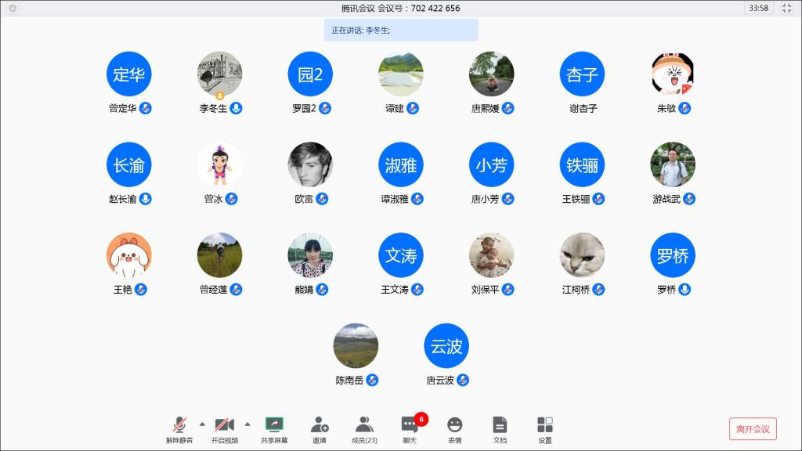Viewport: 802px width, 451px height.
Task: Click 唐云波's avatar
Action: tap(446, 346)
